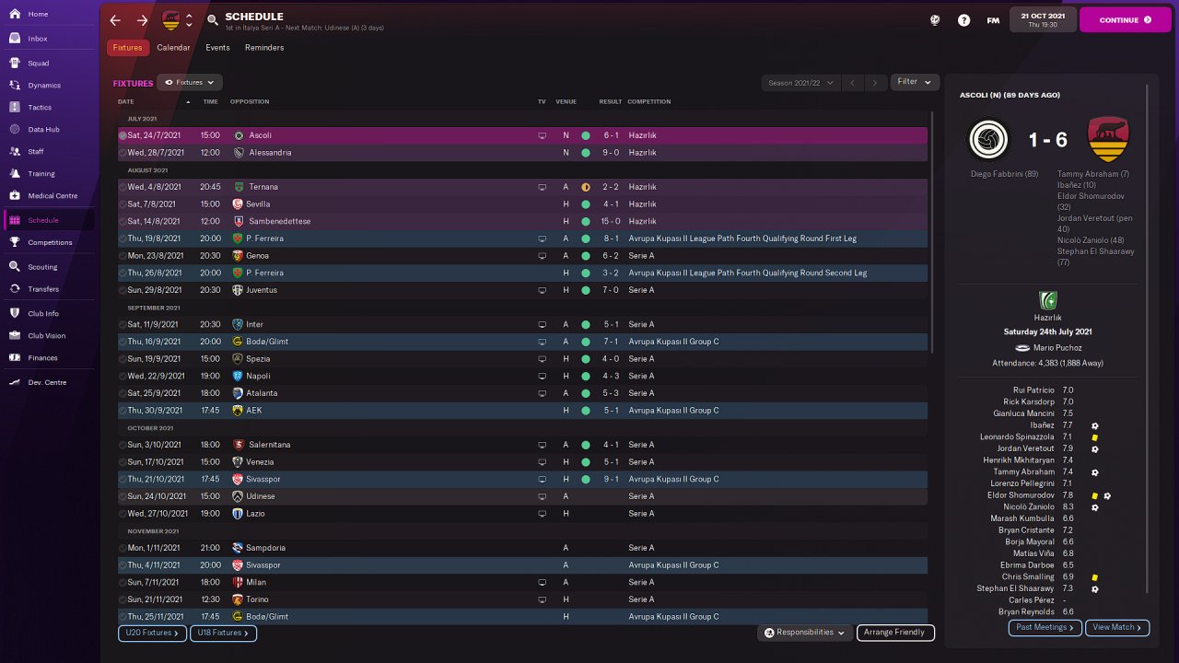Click the Opposition column header
This screenshot has width=1179, height=663.
tap(250, 101)
